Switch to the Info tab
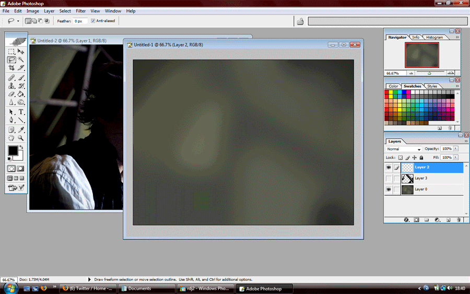 (x=416, y=38)
